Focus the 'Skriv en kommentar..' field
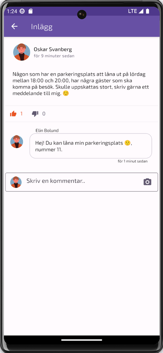 tap(82, 182)
